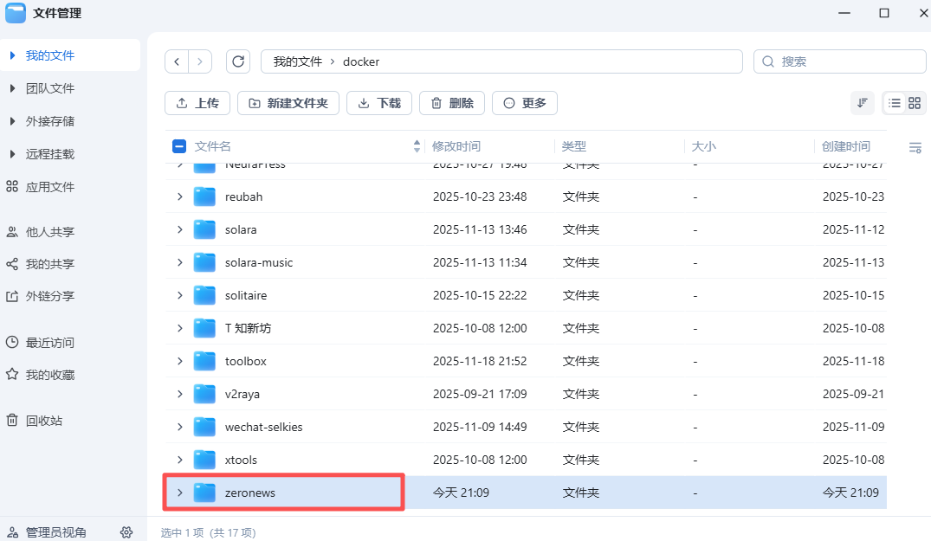The image size is (931, 541).
Task: Toggle the select-all checkbox in file list header
Action: tap(180, 146)
